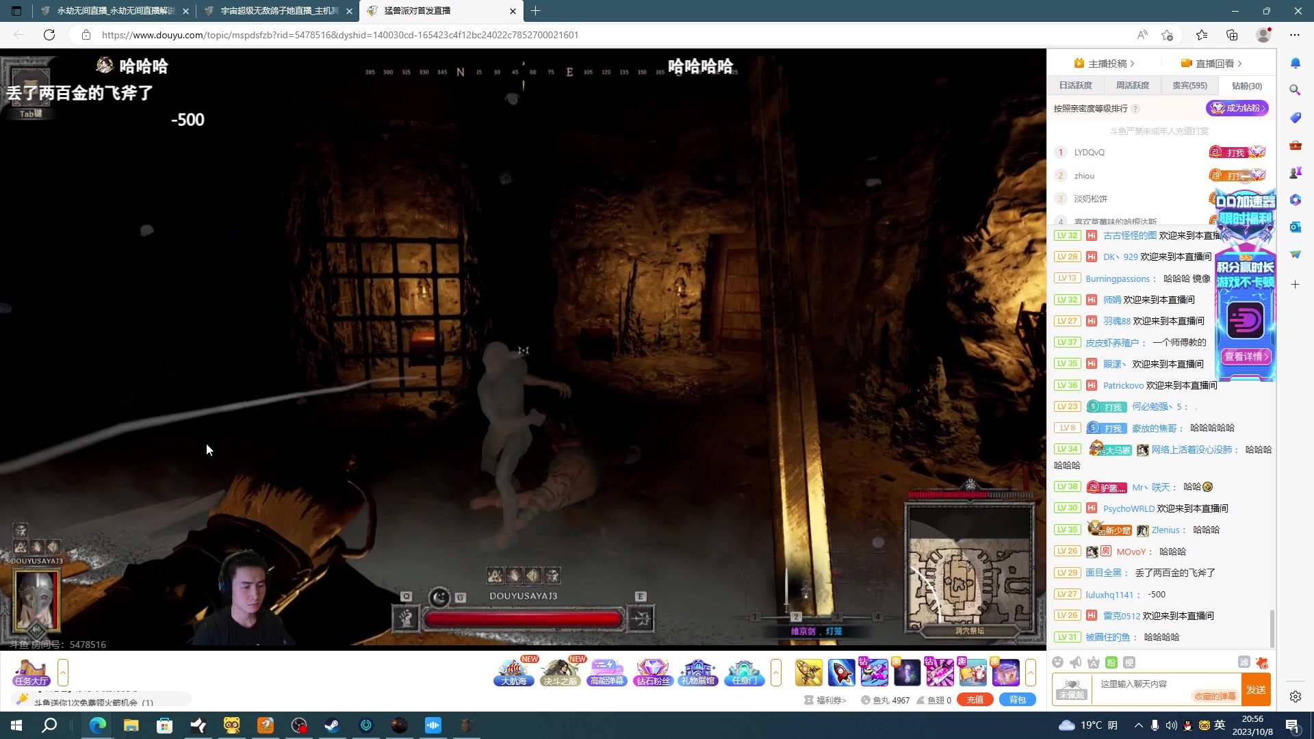Select the dark purple sword gift
Viewport: 1314px width, 739px height.
pos(907,672)
